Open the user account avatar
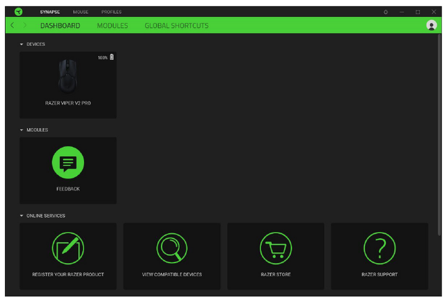The width and height of the screenshot is (448, 301). pos(432,25)
